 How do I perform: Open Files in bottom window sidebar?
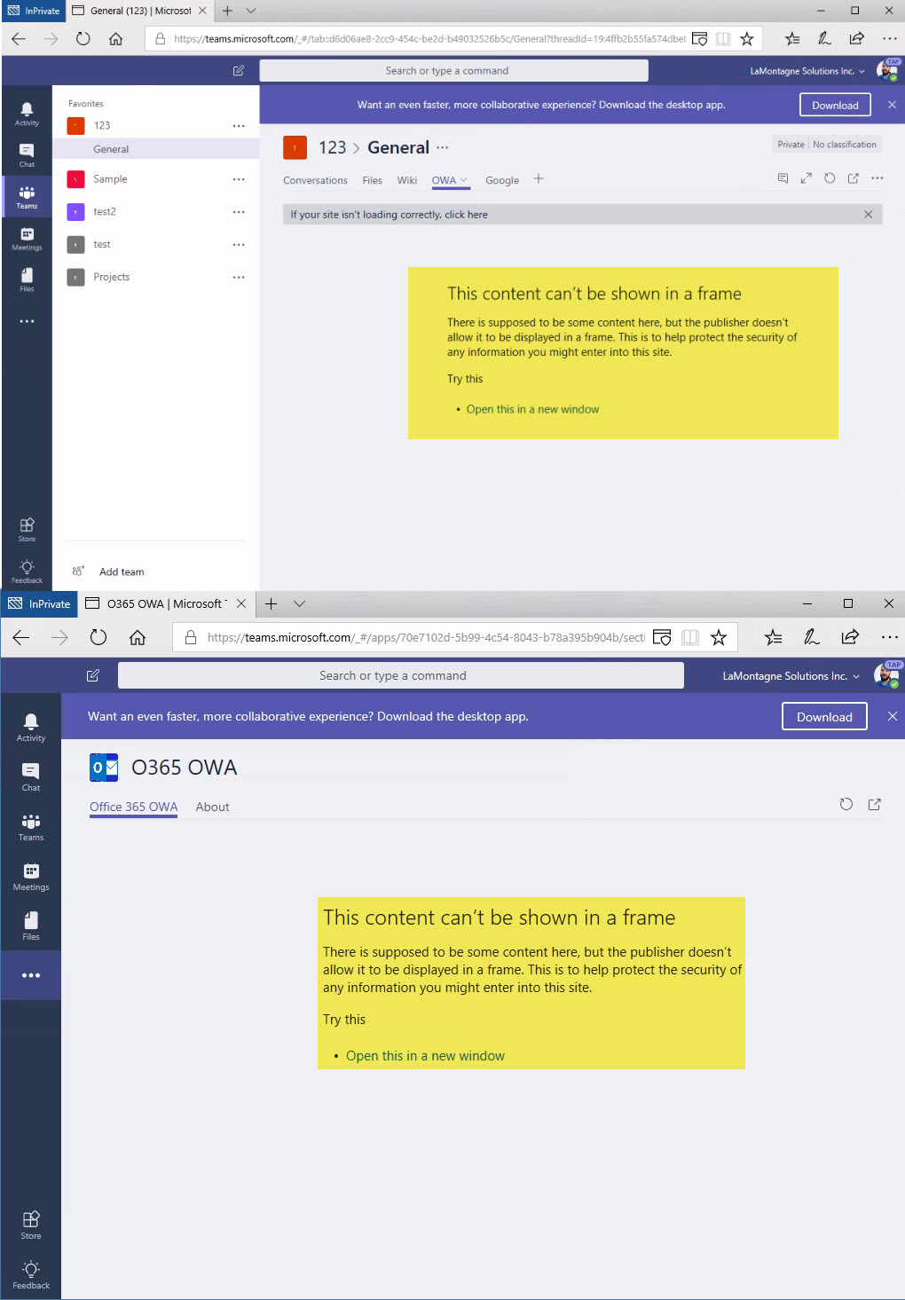pyautogui.click(x=31, y=926)
